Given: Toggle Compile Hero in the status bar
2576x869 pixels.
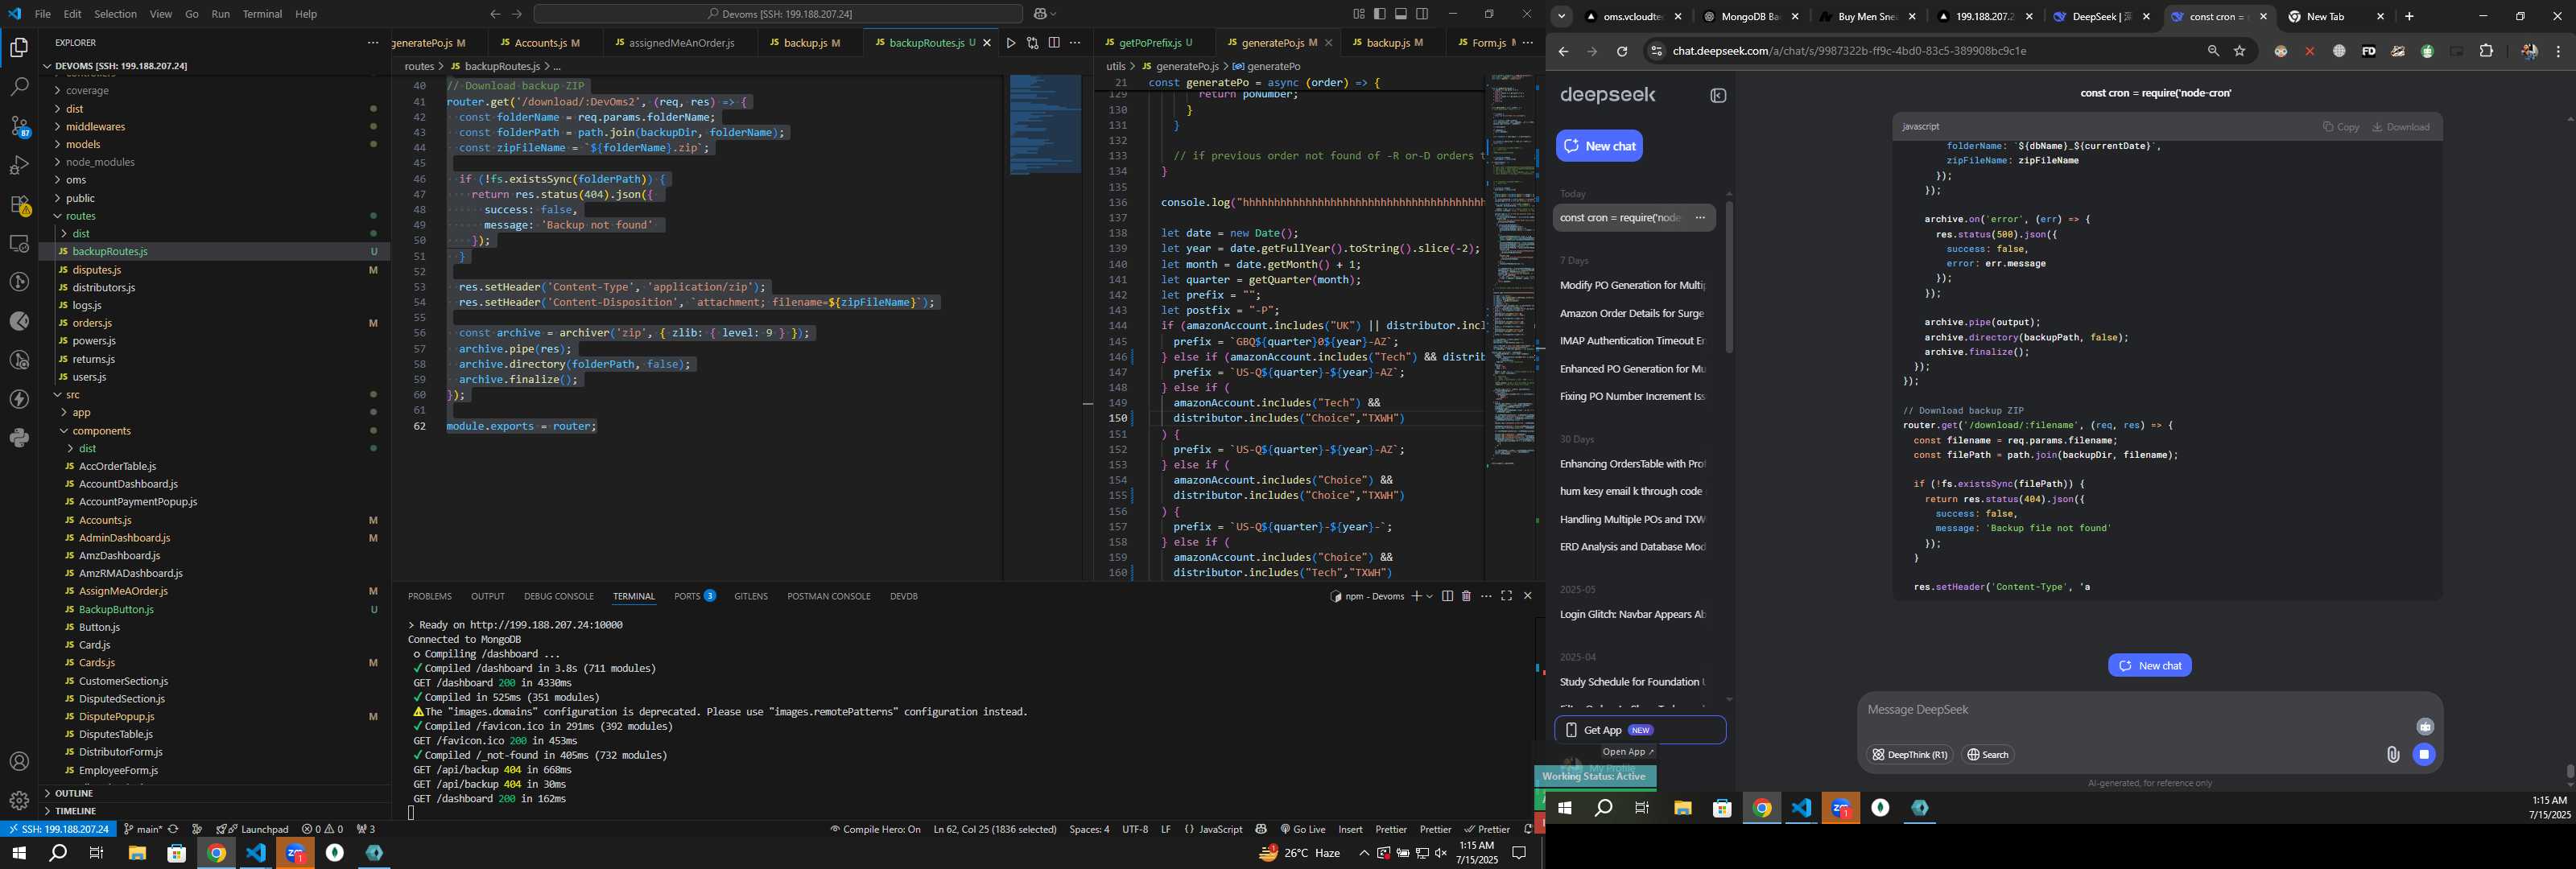Looking at the screenshot, I should (x=875, y=829).
